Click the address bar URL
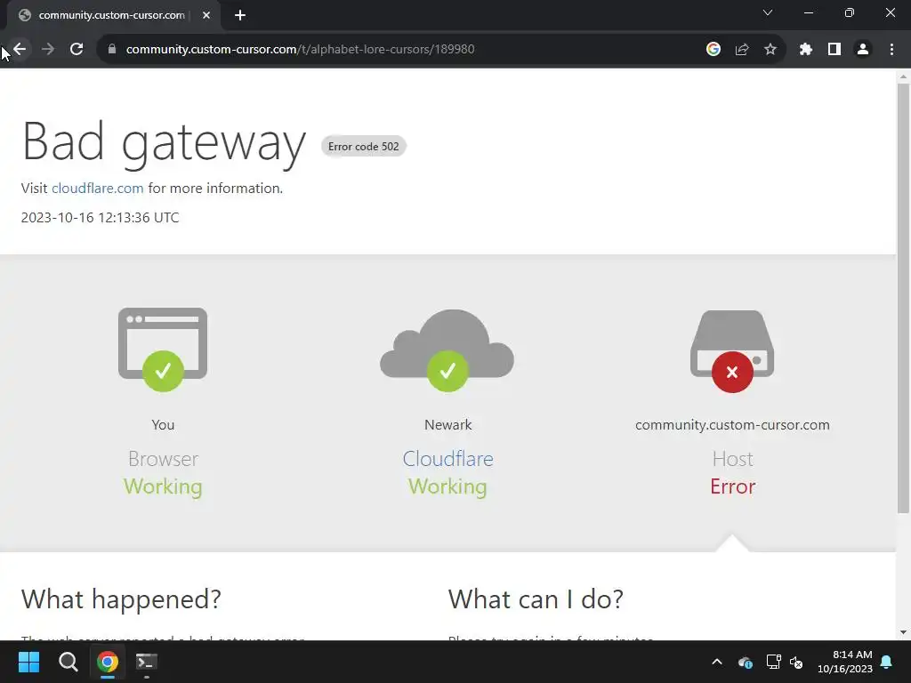 pos(300,50)
